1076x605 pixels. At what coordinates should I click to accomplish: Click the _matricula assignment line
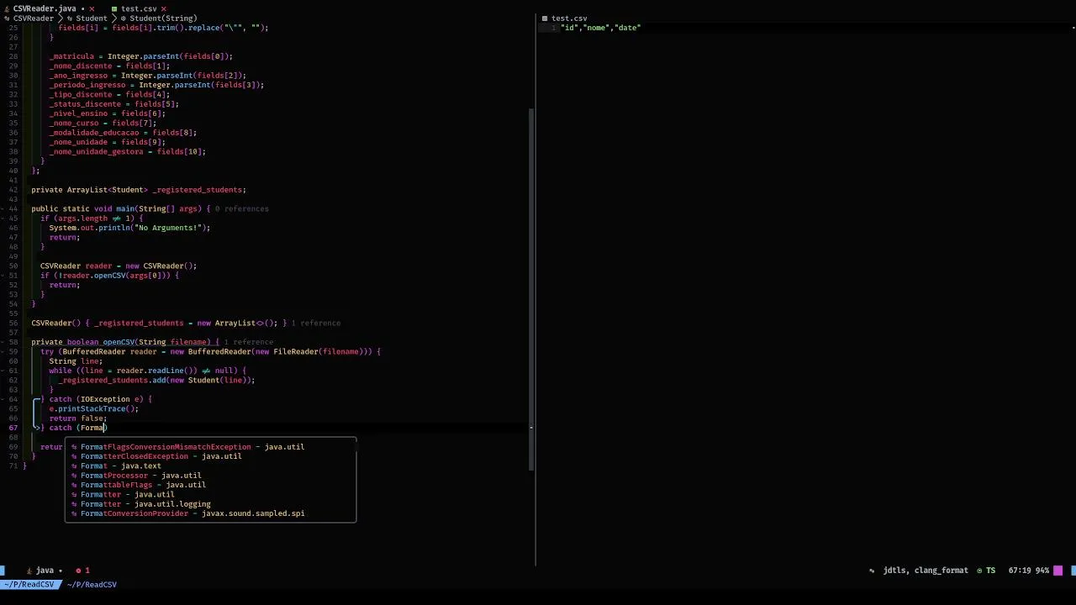click(140, 56)
